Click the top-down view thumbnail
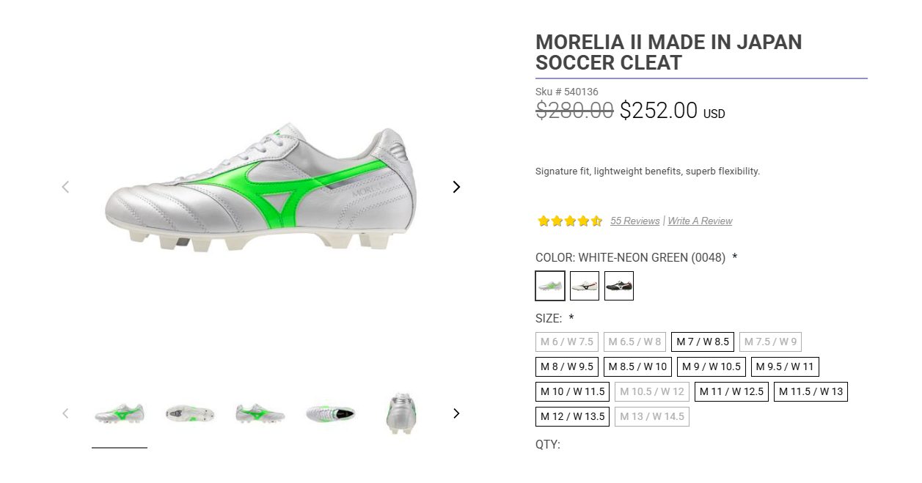The image size is (922, 483). click(x=331, y=413)
